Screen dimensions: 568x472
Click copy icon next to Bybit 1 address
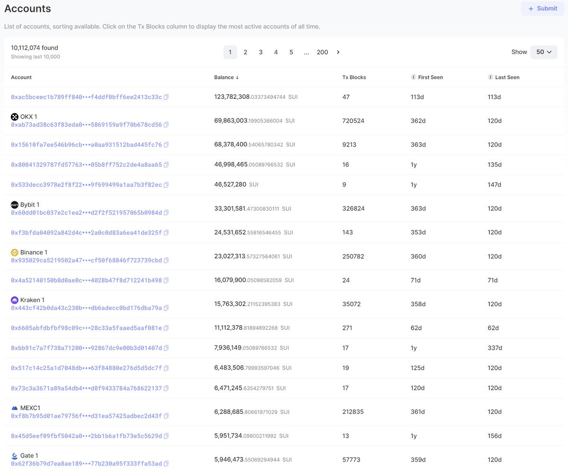pos(166,213)
